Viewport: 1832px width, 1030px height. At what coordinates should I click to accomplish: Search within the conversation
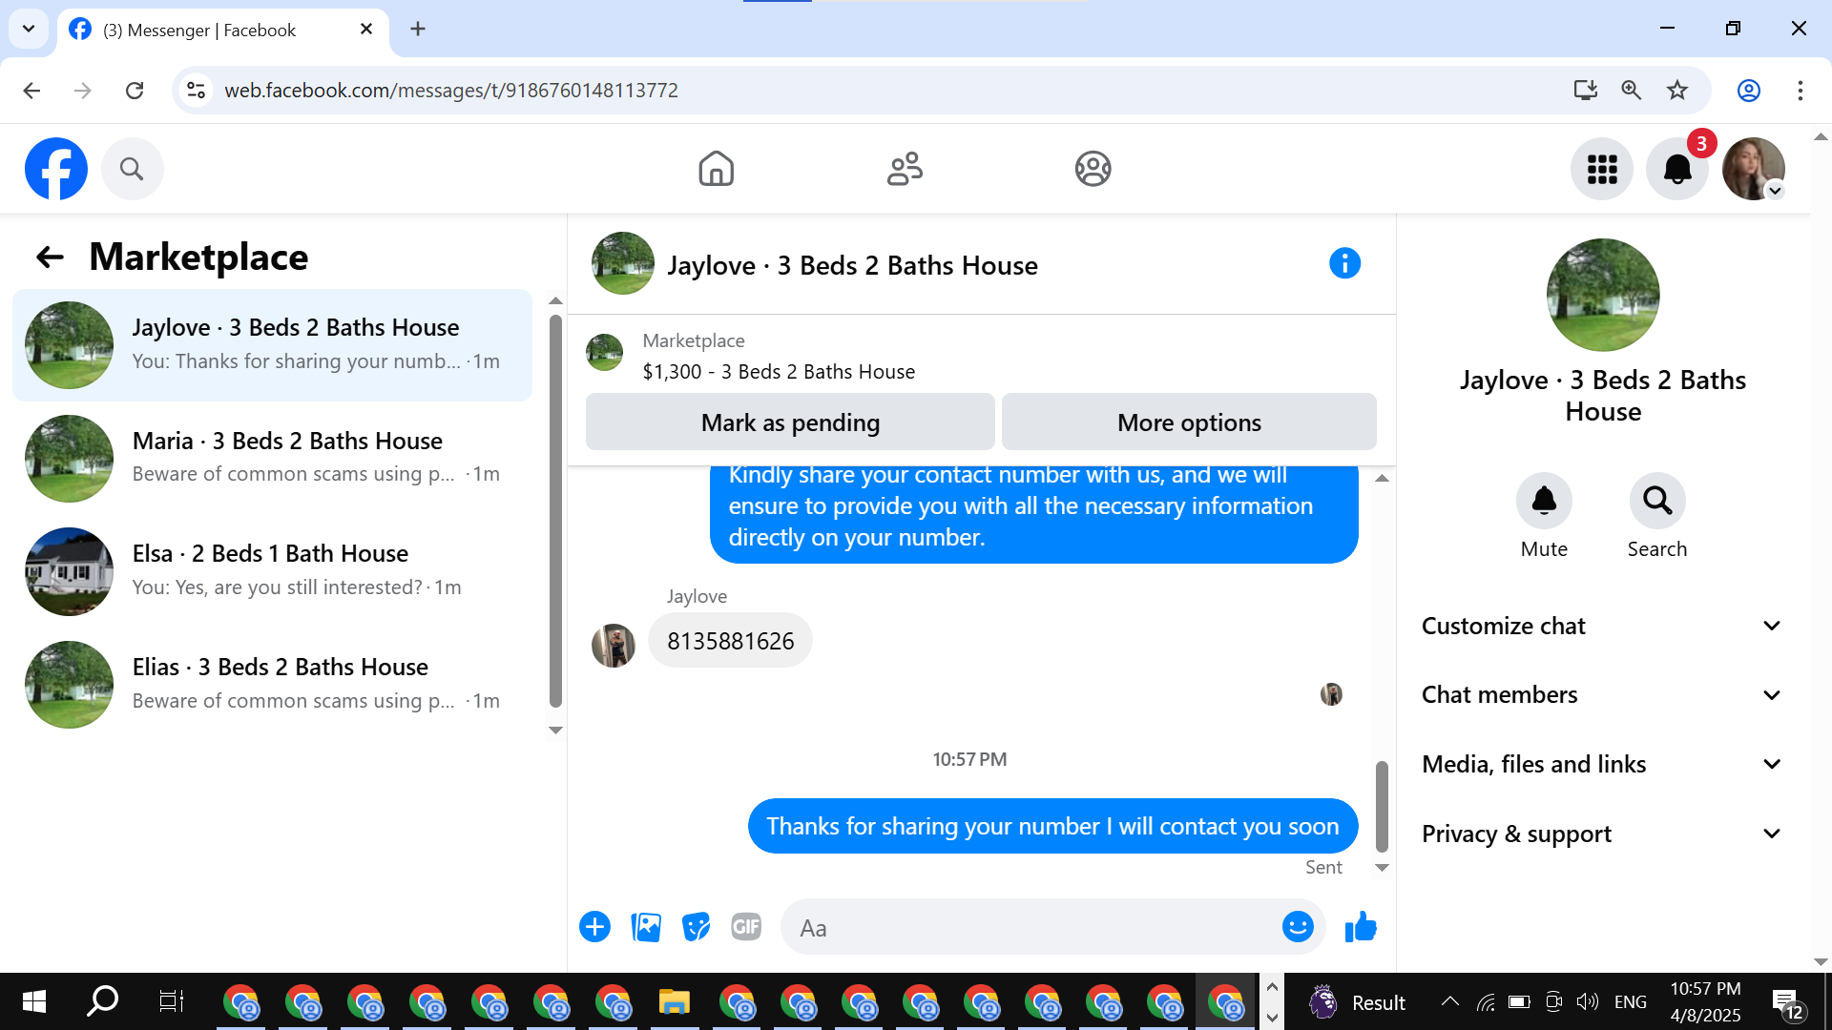[1657, 502]
